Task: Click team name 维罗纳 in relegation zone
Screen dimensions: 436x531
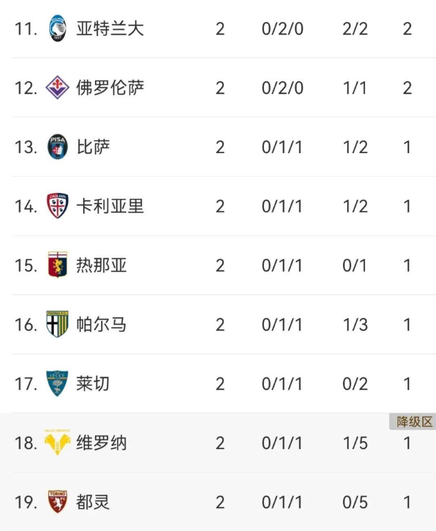Action: 101,443
